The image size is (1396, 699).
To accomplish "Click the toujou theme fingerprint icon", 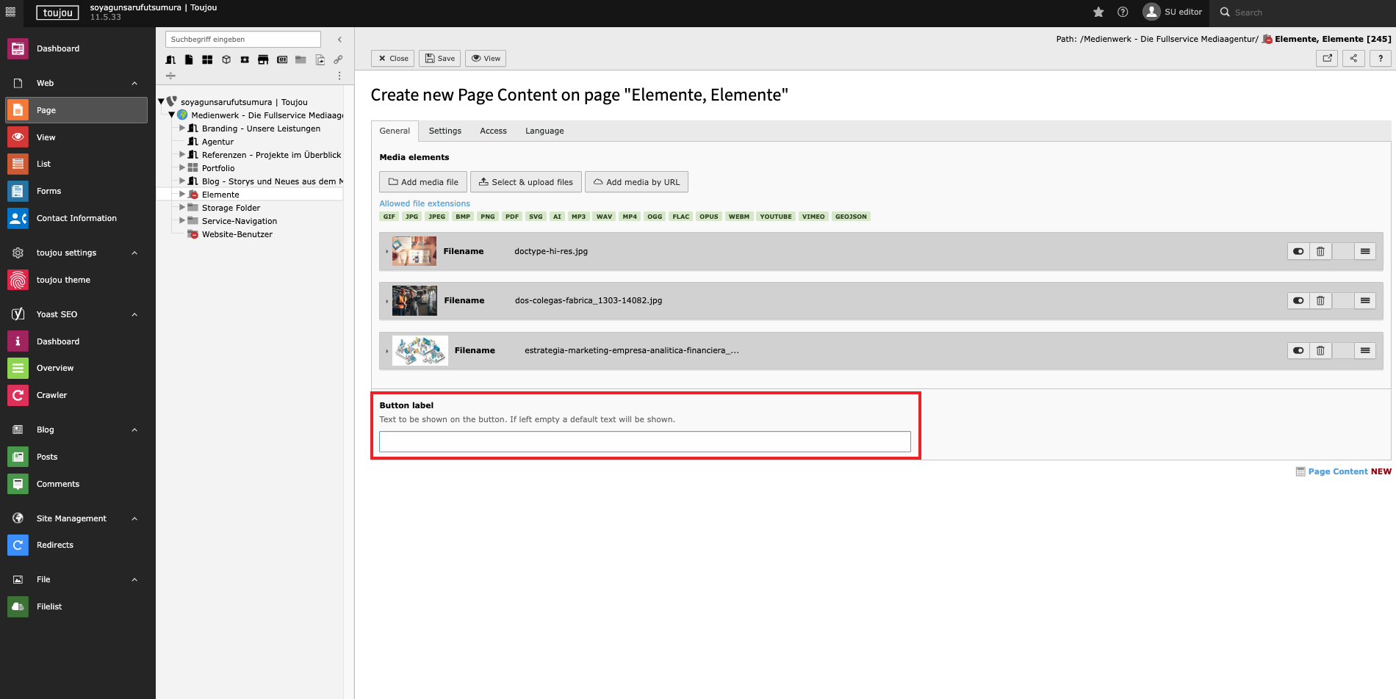I will click(18, 280).
